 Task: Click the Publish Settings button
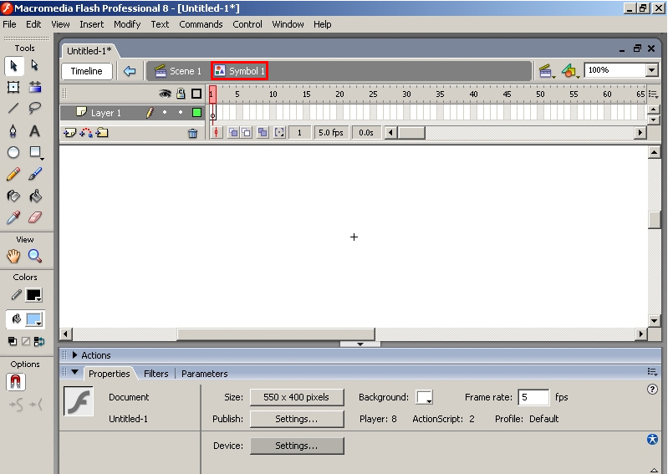(297, 419)
